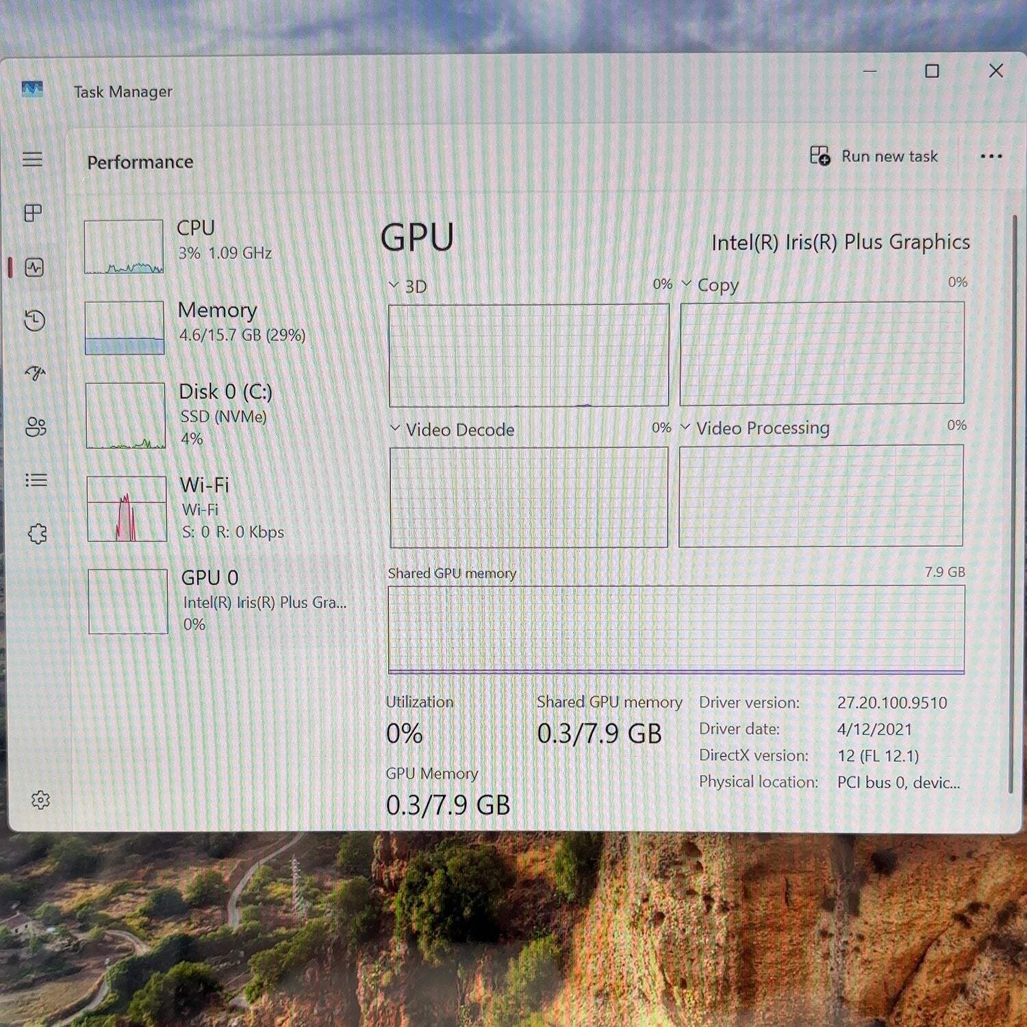Maximize the Task Manager window
This screenshot has width=1027, height=1027.
coord(932,71)
